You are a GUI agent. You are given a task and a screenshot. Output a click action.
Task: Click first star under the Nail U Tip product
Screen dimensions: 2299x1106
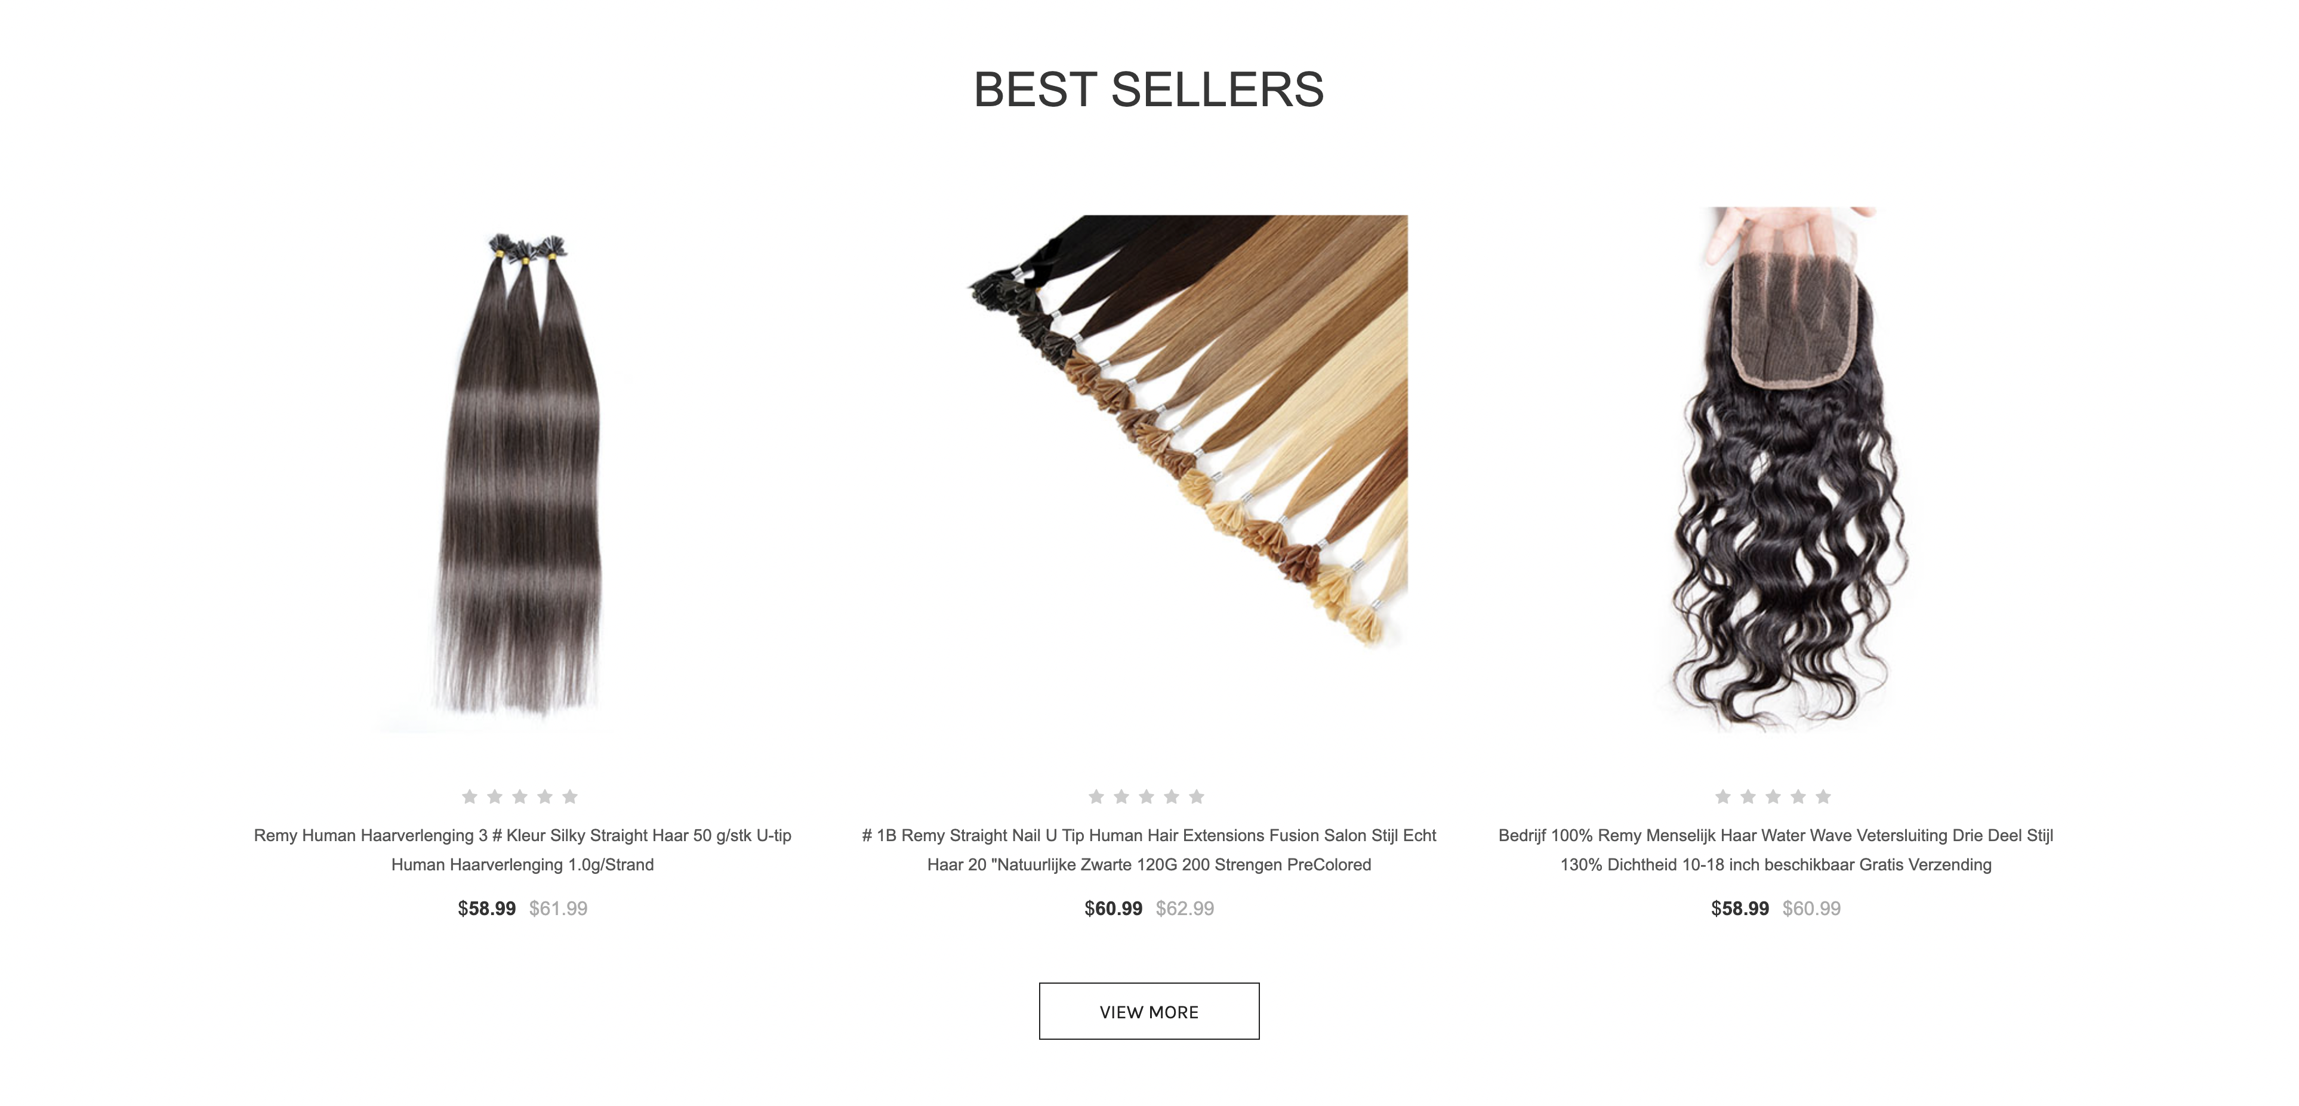[1097, 796]
